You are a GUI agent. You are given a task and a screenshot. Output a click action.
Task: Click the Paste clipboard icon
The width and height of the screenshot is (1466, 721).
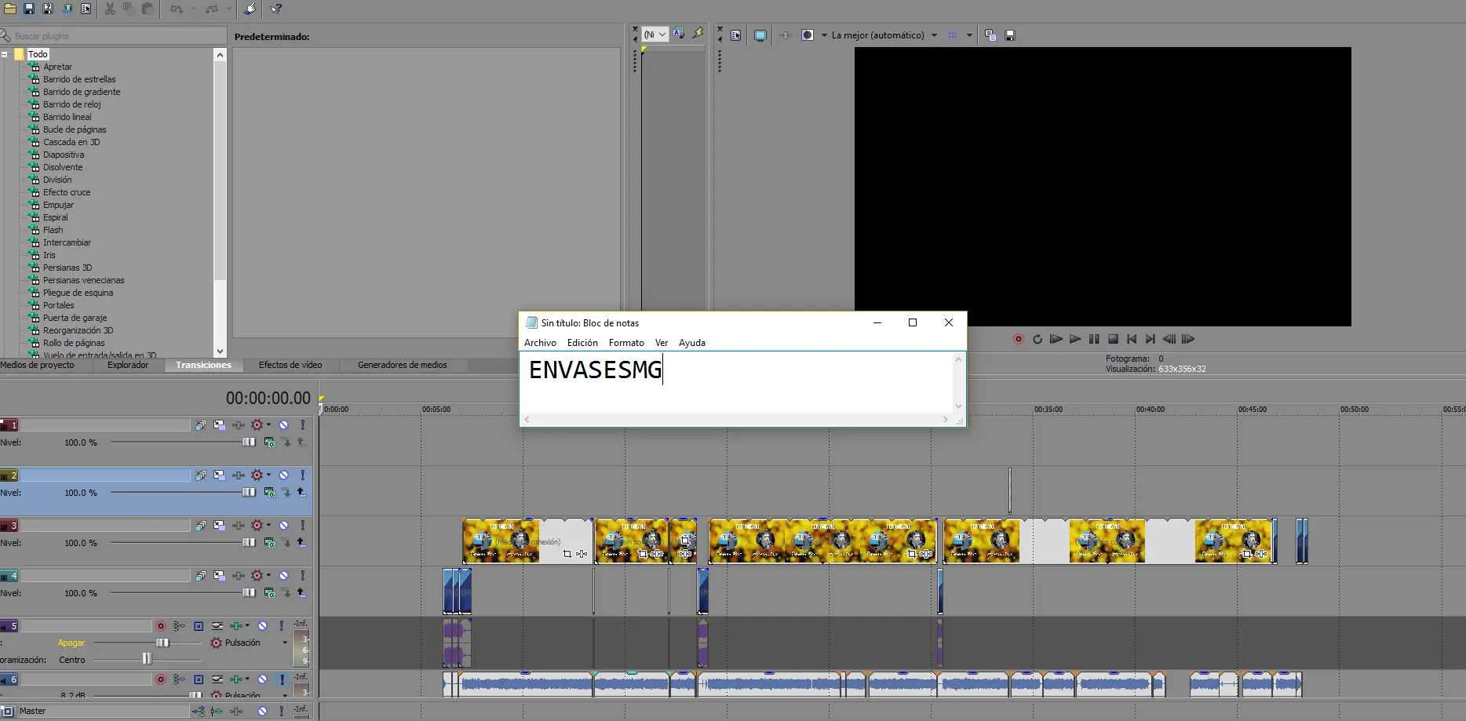[148, 9]
